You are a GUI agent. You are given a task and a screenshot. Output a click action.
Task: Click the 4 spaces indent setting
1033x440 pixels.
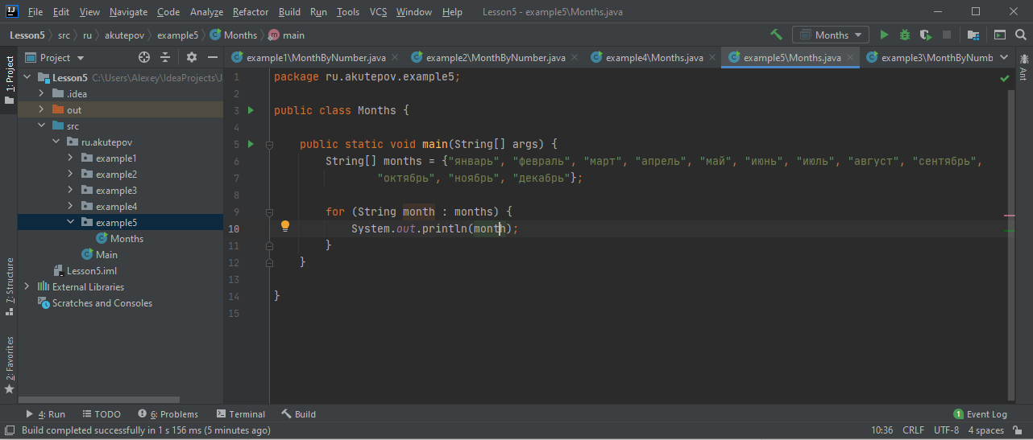click(x=985, y=430)
